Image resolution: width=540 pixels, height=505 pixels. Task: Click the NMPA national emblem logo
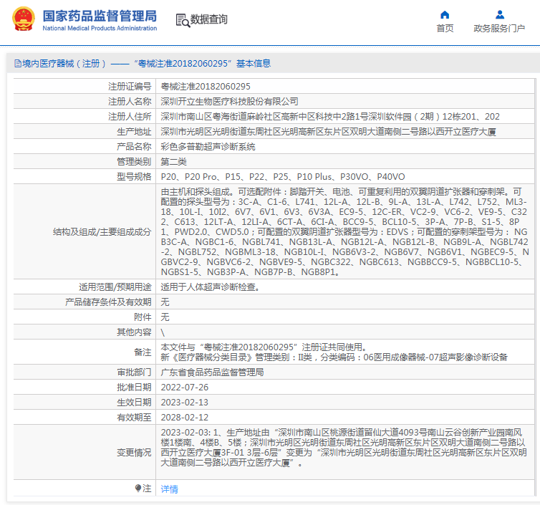pyautogui.click(x=24, y=19)
